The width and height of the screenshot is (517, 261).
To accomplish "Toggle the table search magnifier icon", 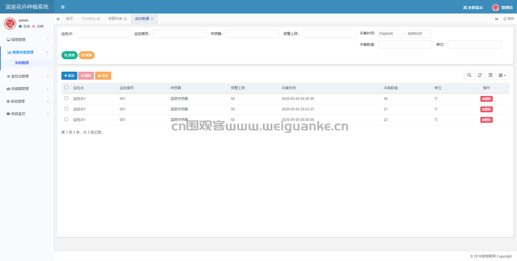I will tap(469, 75).
